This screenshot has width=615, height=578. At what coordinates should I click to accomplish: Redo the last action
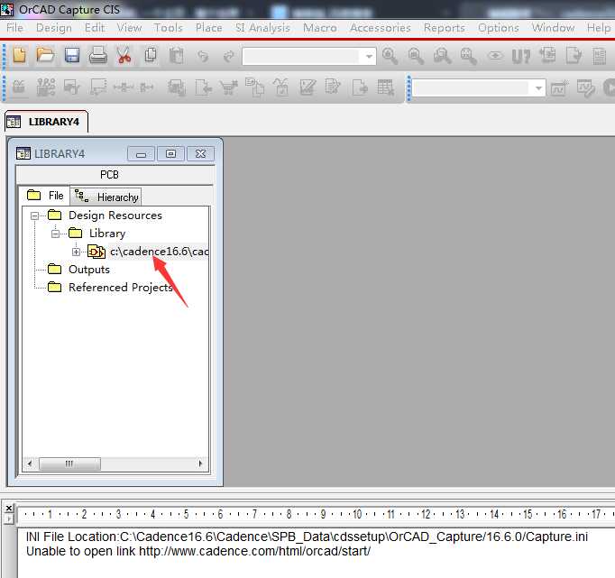point(229,56)
